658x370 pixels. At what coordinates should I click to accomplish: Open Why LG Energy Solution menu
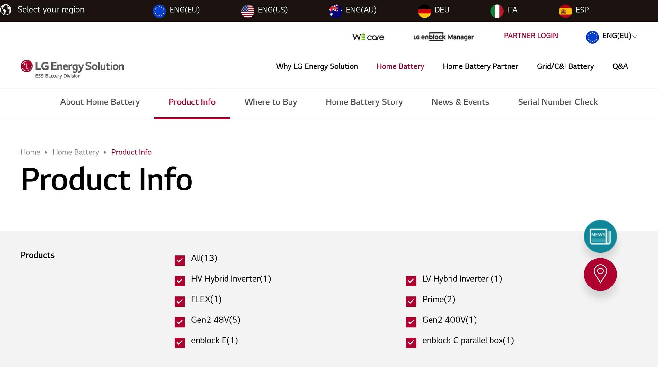click(x=317, y=66)
